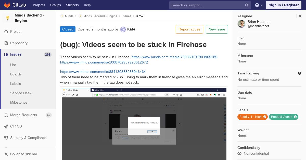Viewport: 306px width, 160px height.
Task: Click the CI / CD rocket icon
Action: point(6,126)
